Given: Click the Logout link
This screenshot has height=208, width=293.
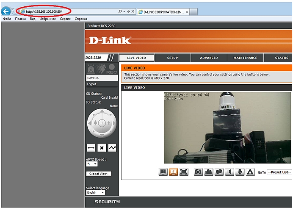Looking at the screenshot, I should [91, 84].
